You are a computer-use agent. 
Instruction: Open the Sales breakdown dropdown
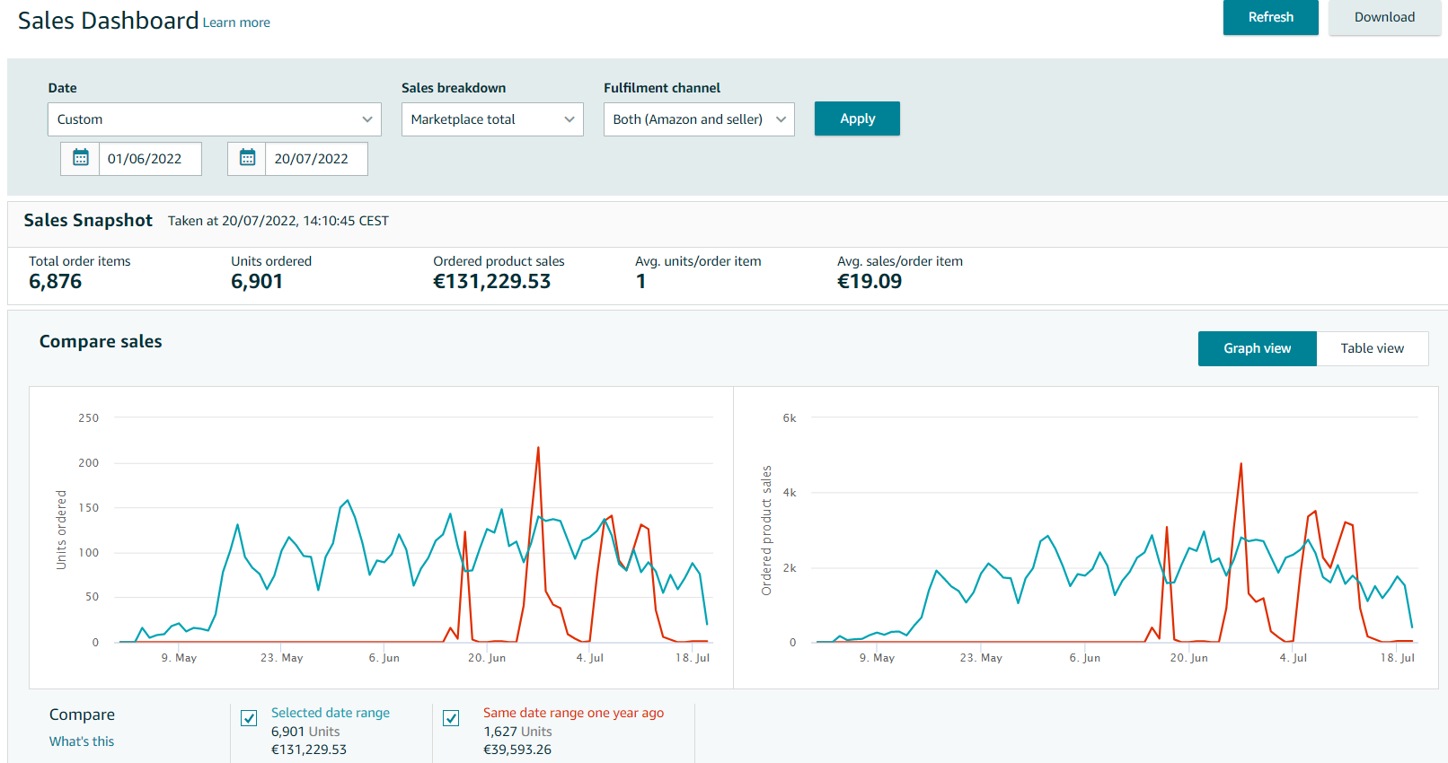(492, 119)
